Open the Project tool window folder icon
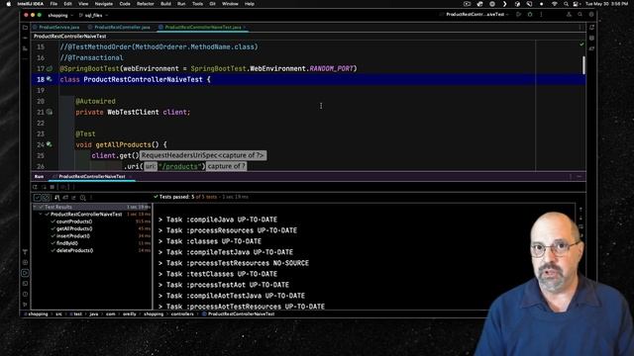Screen dimensions: 634x356 (25, 28)
